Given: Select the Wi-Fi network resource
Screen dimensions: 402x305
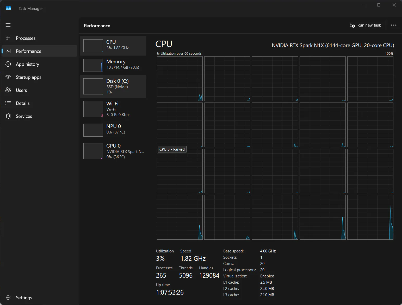Looking at the screenshot, I should [113, 109].
